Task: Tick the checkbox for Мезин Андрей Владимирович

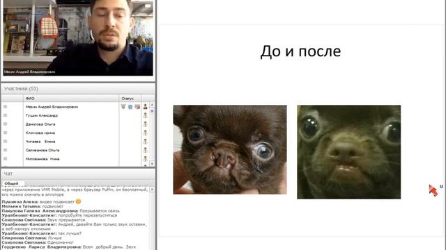Action: [5, 106]
